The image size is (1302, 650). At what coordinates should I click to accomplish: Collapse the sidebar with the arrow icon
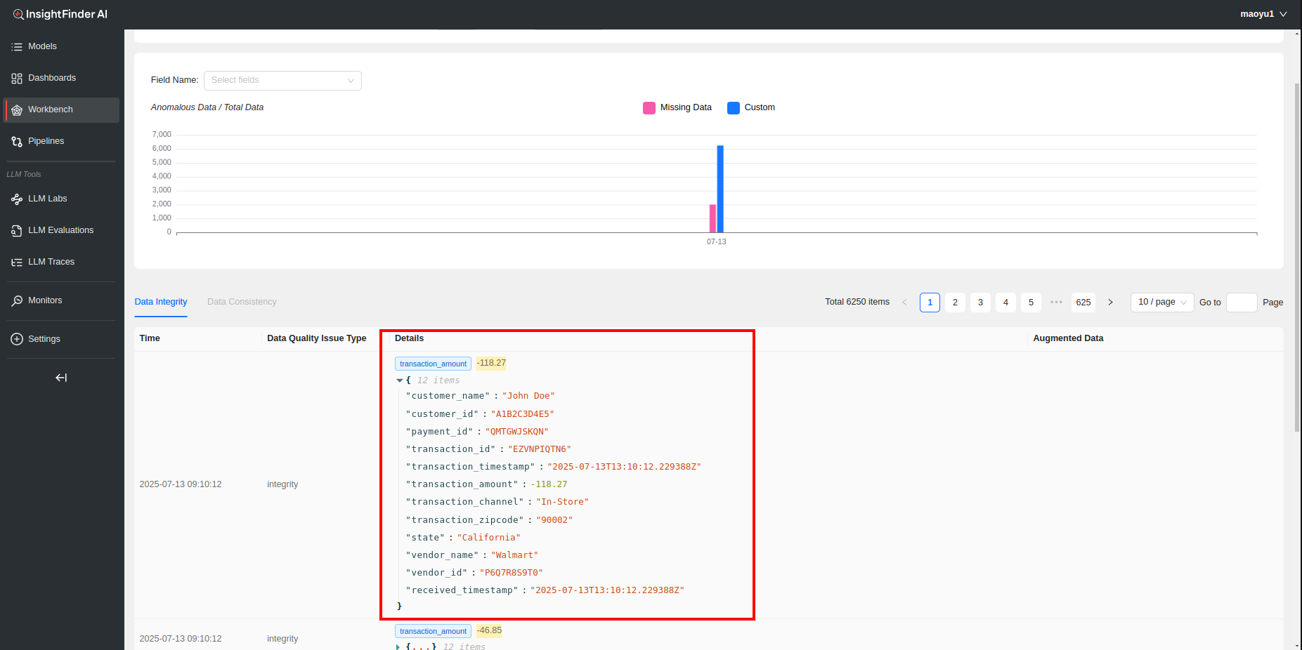point(61,378)
